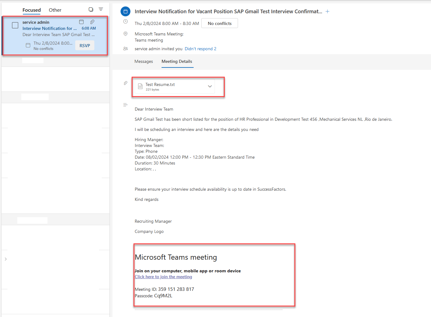Expand the left navigation pane chevron
431x317 pixels.
(6, 259)
